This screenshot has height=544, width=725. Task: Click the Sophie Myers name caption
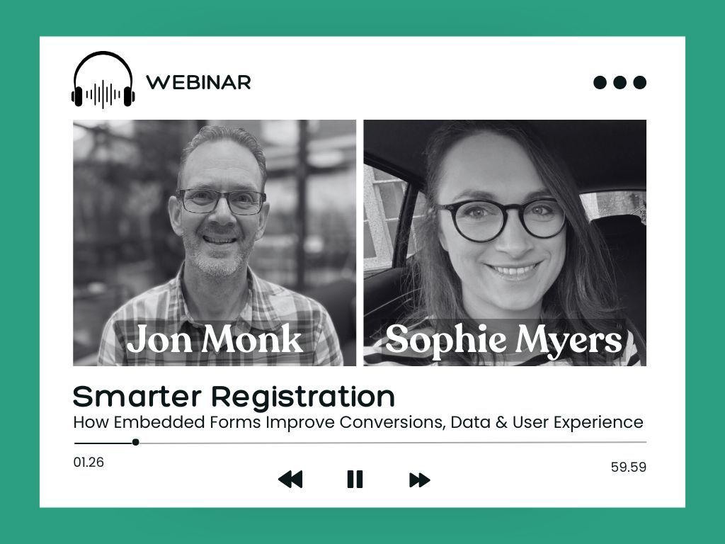[x=504, y=340]
